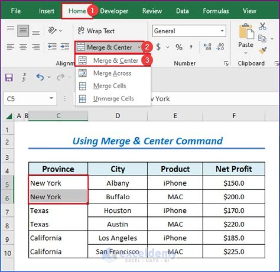Viewport: 280px width, 272px height.
Task: Click the Select All corner triangle
Action: coord(9,116)
